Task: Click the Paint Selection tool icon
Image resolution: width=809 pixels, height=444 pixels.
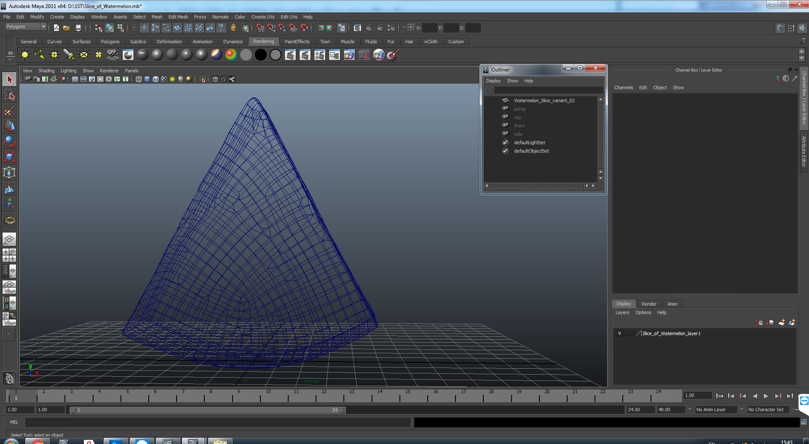Action: coord(9,111)
